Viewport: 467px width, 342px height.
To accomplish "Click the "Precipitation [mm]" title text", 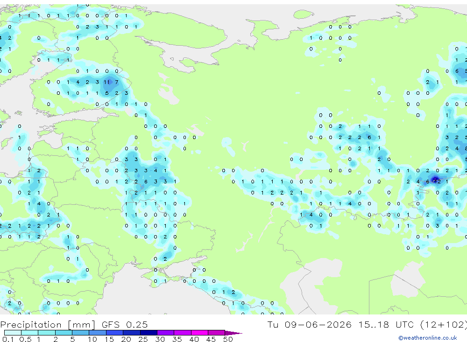I will 48,325.
